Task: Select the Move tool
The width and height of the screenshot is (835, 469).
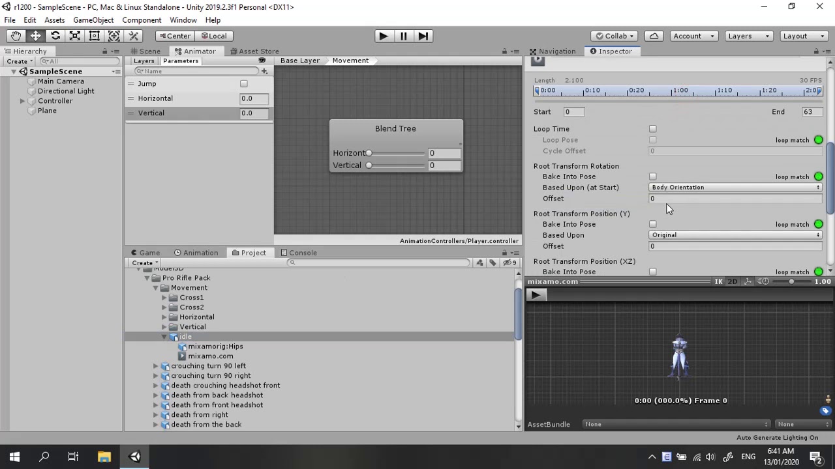Action: pos(35,36)
